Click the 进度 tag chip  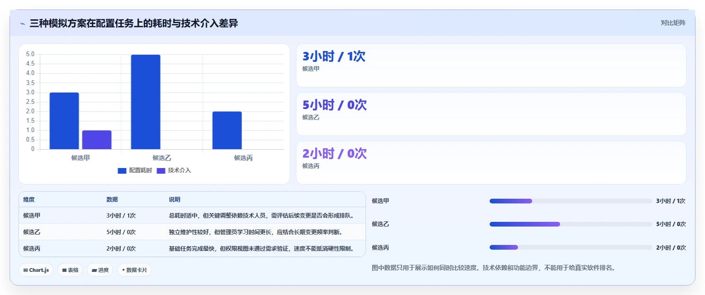coord(100,270)
